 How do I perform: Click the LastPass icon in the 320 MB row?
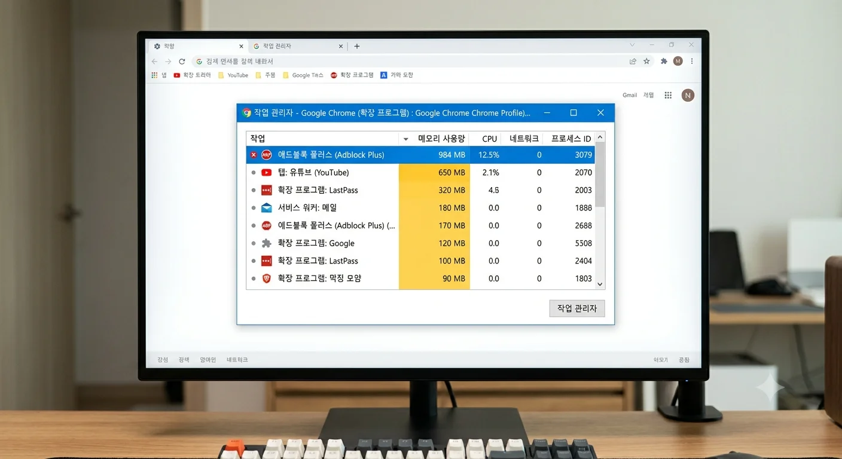click(267, 190)
